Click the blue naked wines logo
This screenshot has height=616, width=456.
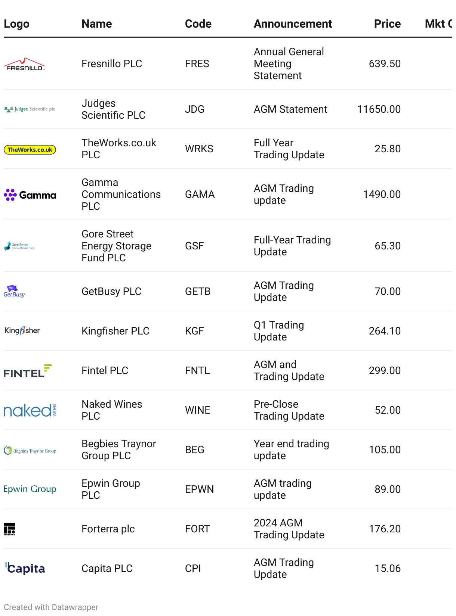click(30, 410)
